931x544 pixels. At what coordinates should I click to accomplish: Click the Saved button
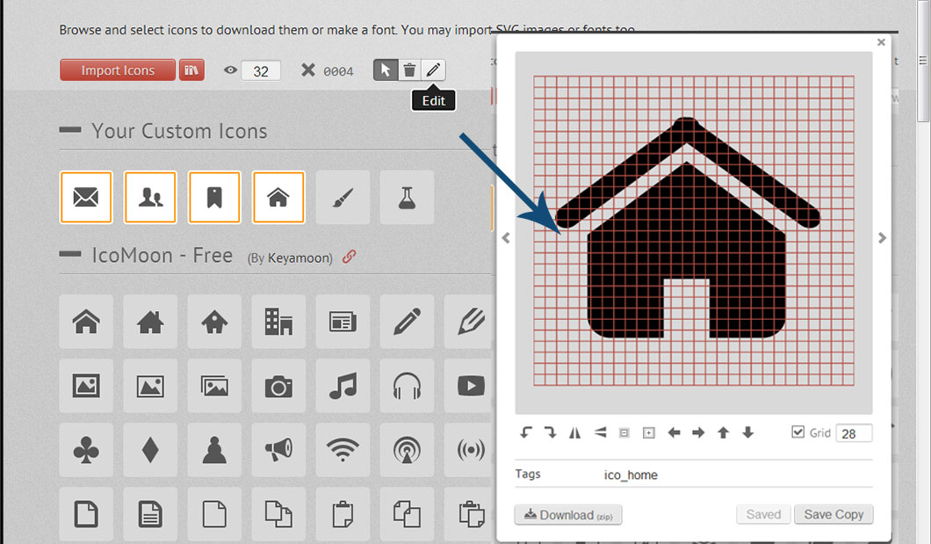coord(763,514)
